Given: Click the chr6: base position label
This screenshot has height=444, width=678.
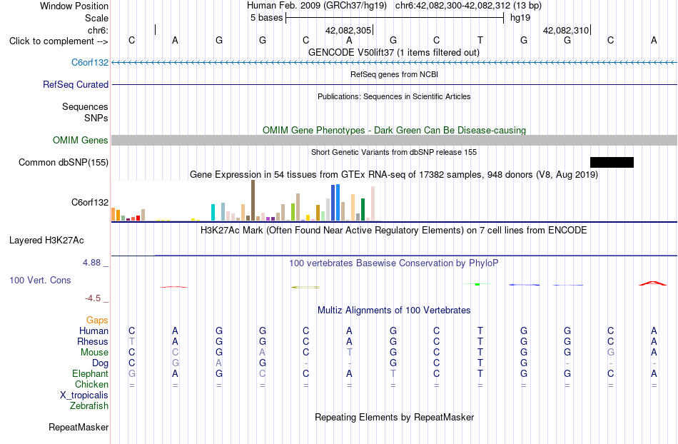Looking at the screenshot, I should click(98, 30).
